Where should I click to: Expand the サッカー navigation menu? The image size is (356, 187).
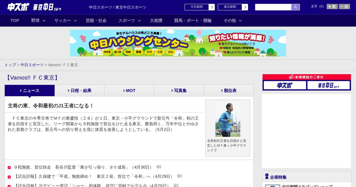click(66, 20)
